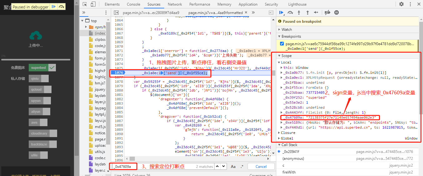Select the fireWith call stack frame
The width and height of the screenshot is (423, 176).
(x=347, y=172)
